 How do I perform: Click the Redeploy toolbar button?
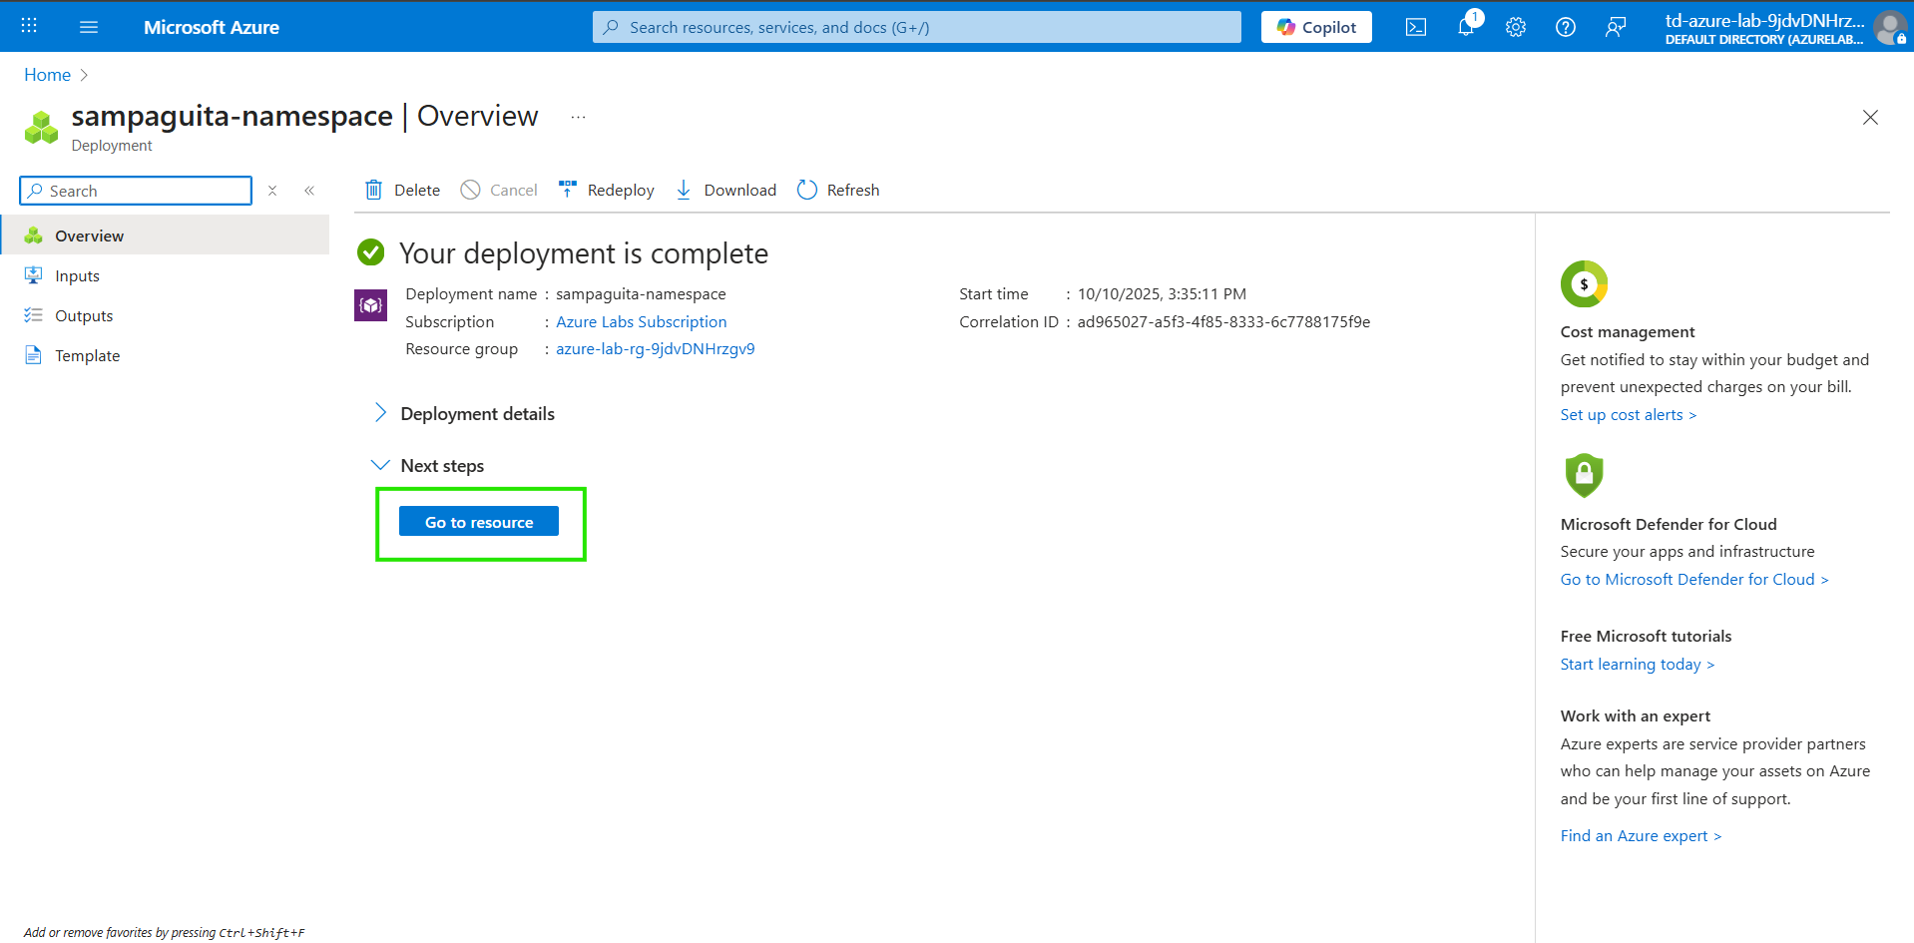point(607,190)
